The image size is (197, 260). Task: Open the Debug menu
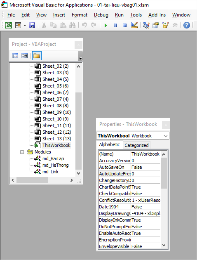pyautogui.click(x=101, y=15)
